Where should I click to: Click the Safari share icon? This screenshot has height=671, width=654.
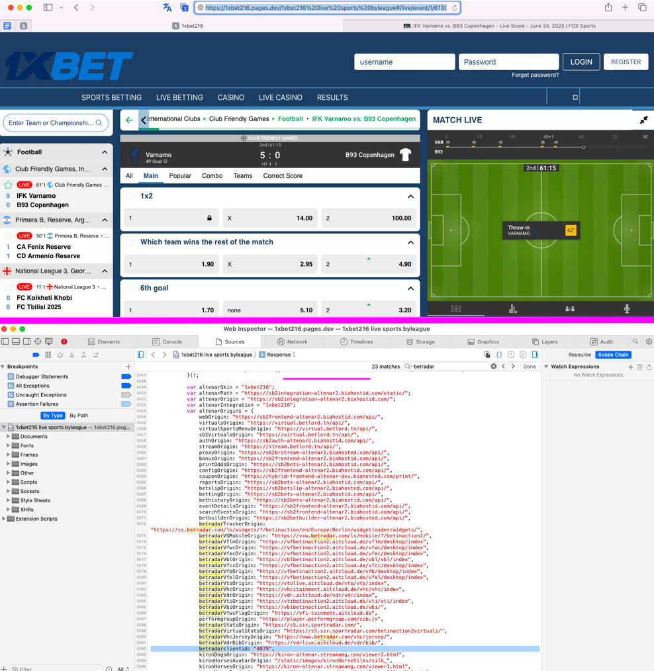[608, 7]
